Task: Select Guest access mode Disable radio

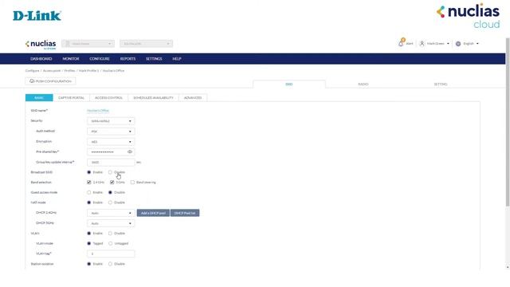Action: pos(110,192)
